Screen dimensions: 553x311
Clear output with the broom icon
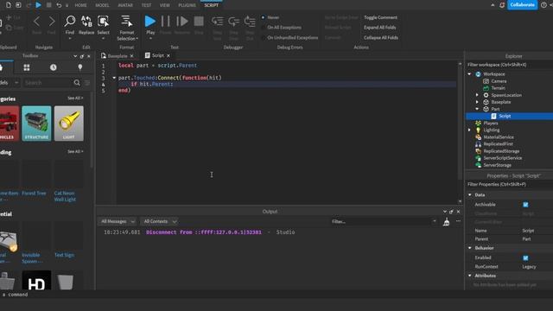(446, 221)
